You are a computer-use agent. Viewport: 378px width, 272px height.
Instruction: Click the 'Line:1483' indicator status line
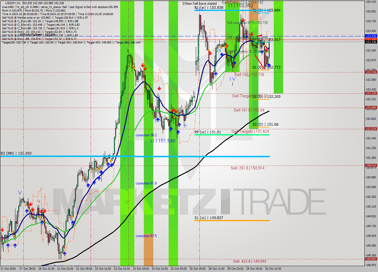60,7
